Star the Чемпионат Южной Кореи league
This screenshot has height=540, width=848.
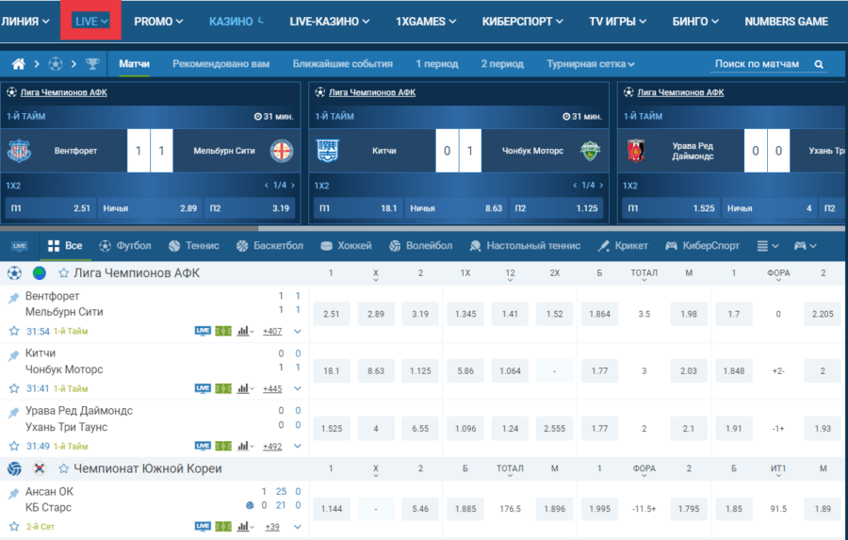pos(64,468)
